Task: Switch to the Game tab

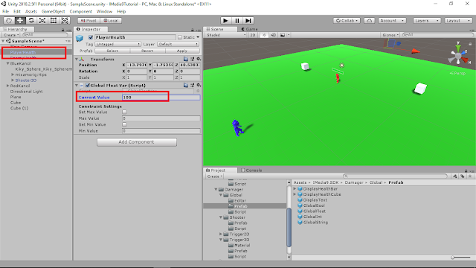Action: click(x=250, y=29)
